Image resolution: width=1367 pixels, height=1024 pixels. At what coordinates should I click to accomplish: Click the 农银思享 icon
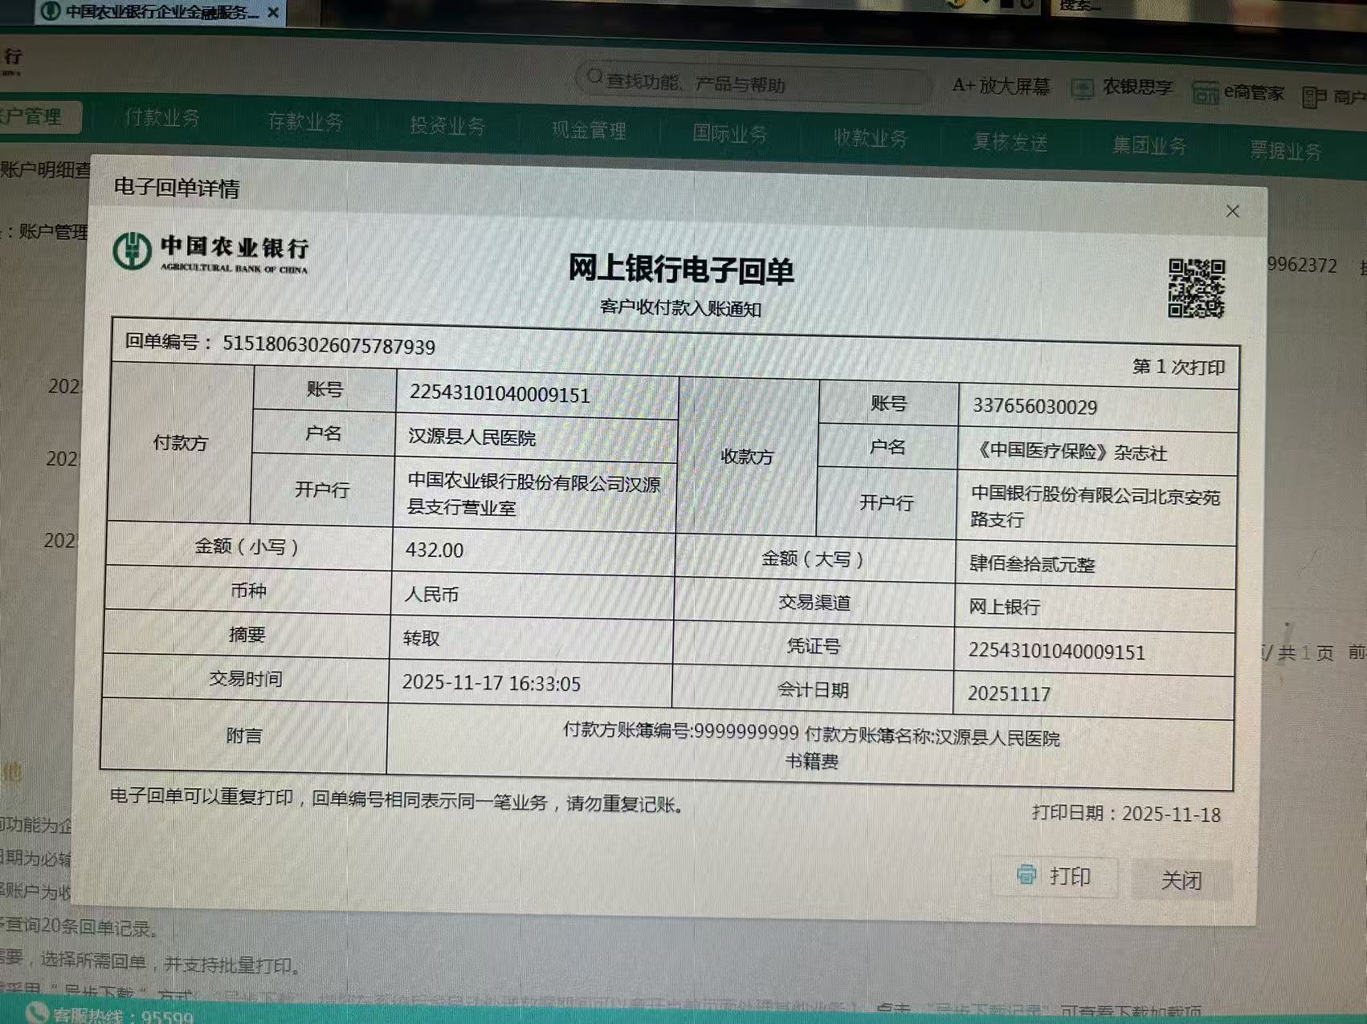click(1082, 89)
